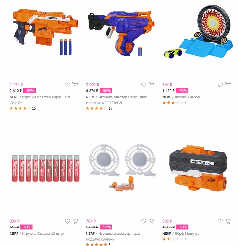Image resolution: width=238 pixels, height=246 pixels.
Task: Add the 767 ₽ Modulus accessory to cart
Action: click(x=152, y=221)
